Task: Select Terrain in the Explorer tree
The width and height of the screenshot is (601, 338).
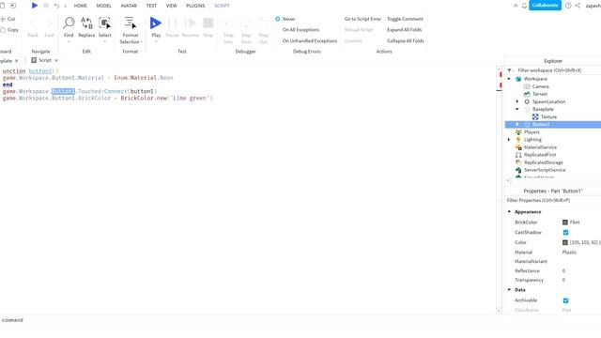Action: point(540,94)
